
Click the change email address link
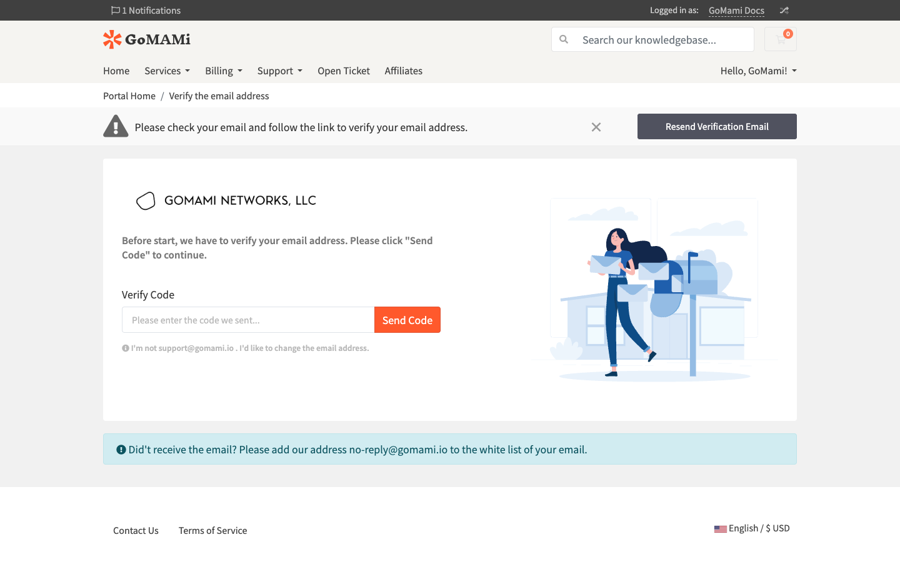tap(304, 348)
